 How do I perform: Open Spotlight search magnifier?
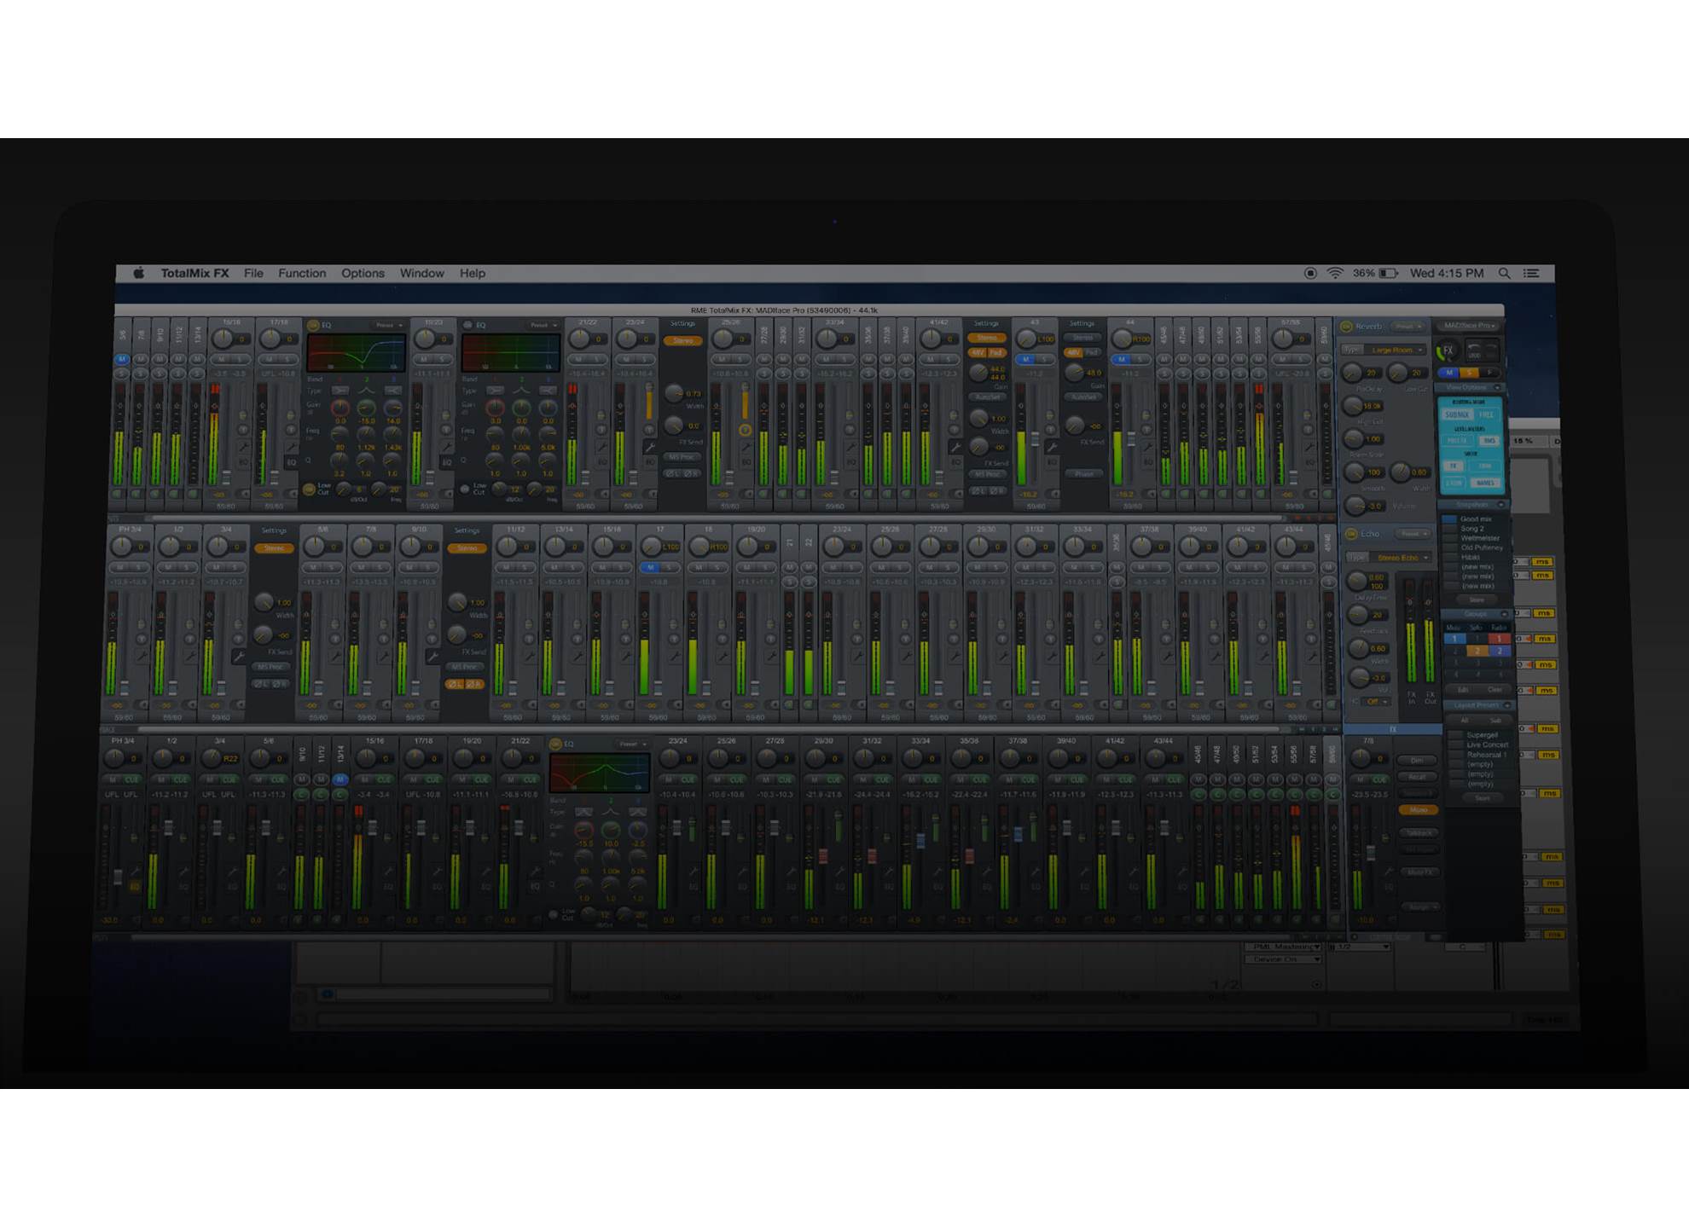[1504, 274]
